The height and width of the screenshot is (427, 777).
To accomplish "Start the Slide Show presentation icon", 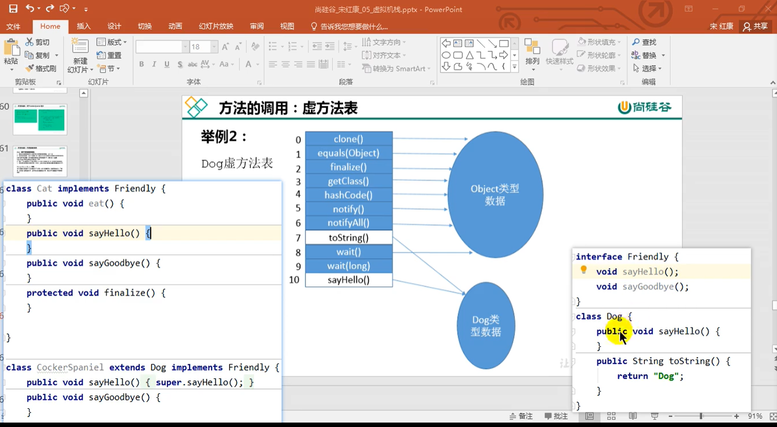I will 655,416.
